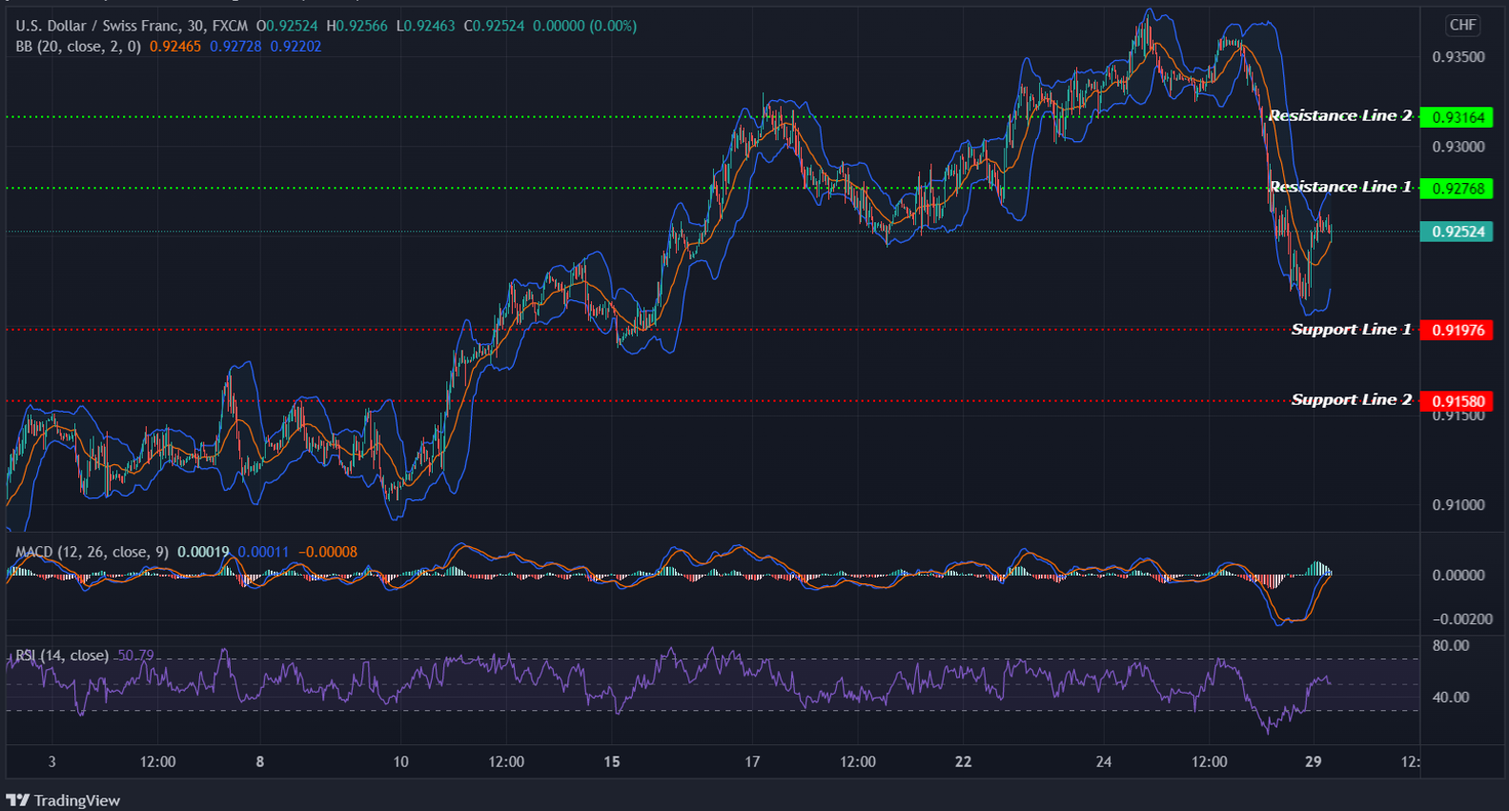Click the 0.93164 green price tag
This screenshot has width=1509, height=811.
(1457, 117)
